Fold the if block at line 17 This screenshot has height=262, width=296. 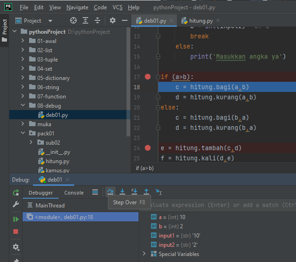point(158,77)
